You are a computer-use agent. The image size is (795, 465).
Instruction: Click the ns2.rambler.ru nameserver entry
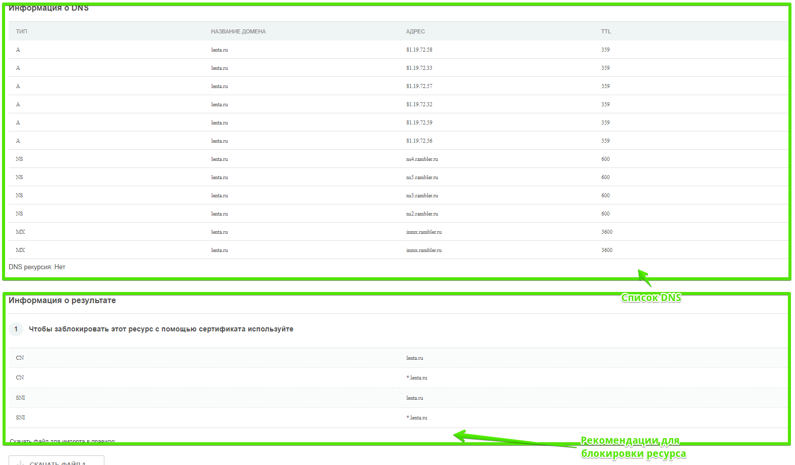[x=422, y=214]
